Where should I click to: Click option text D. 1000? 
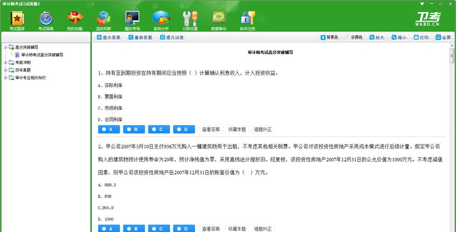click(x=106, y=219)
